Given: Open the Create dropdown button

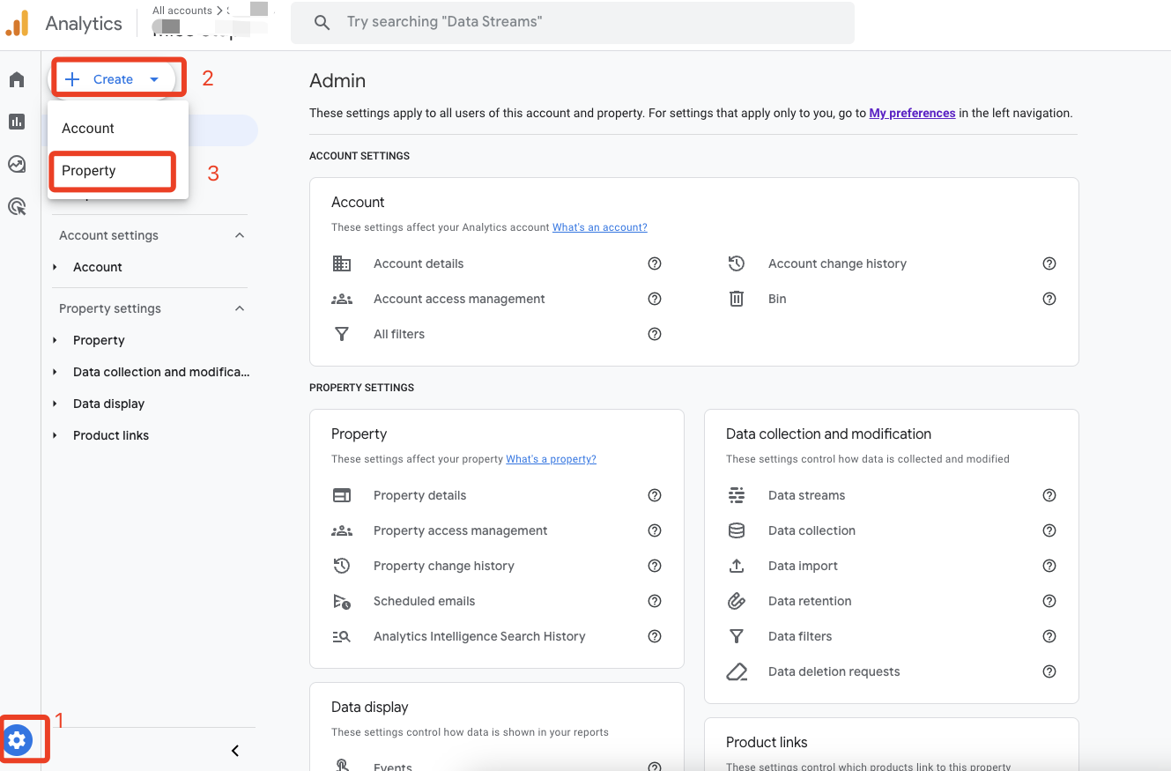Looking at the screenshot, I should 113,79.
